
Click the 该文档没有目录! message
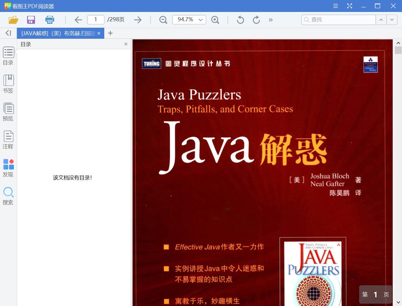73,177
